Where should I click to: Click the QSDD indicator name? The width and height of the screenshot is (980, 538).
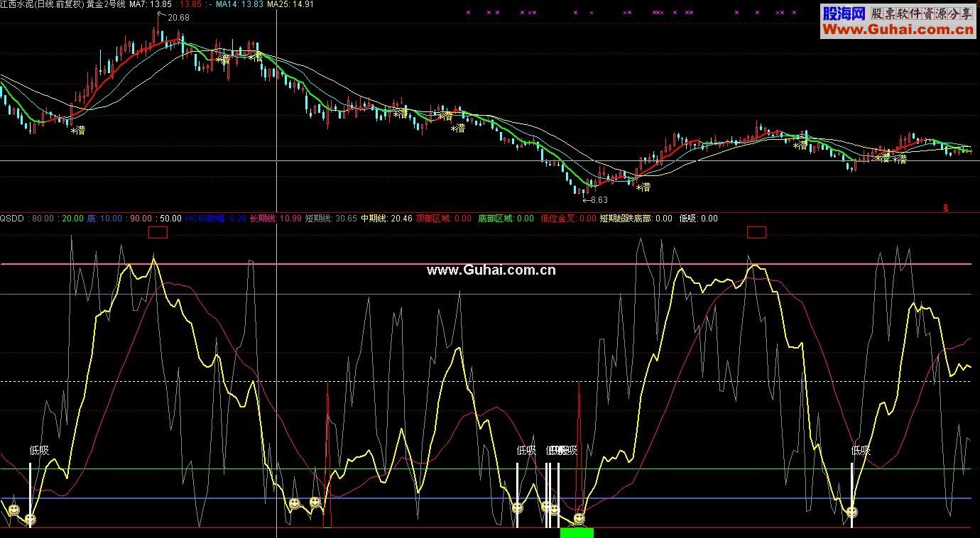[x=12, y=219]
